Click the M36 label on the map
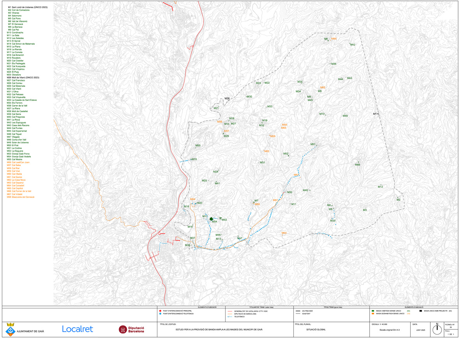460x338 pixels. pos(334,64)
